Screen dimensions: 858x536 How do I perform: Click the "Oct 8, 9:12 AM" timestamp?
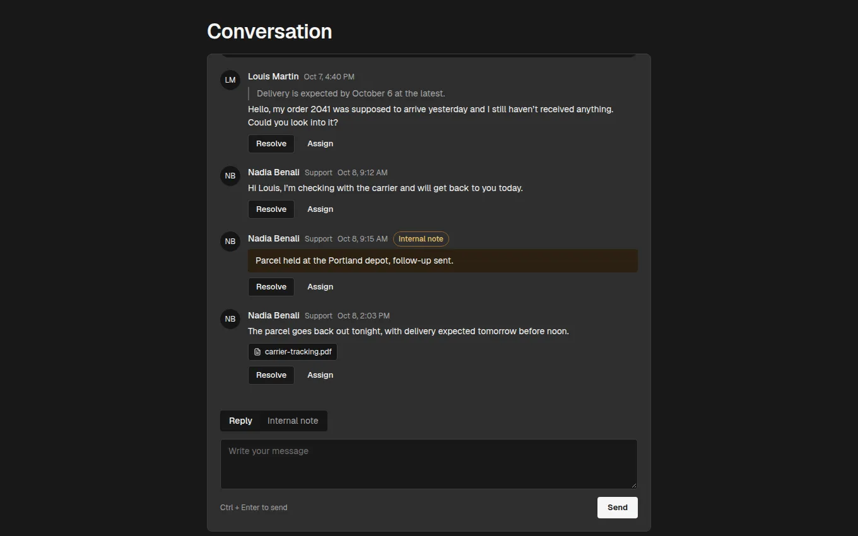tap(363, 173)
